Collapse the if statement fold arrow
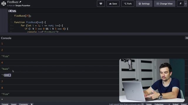This screenshot has height=105, width=188. click(x=13, y=29)
